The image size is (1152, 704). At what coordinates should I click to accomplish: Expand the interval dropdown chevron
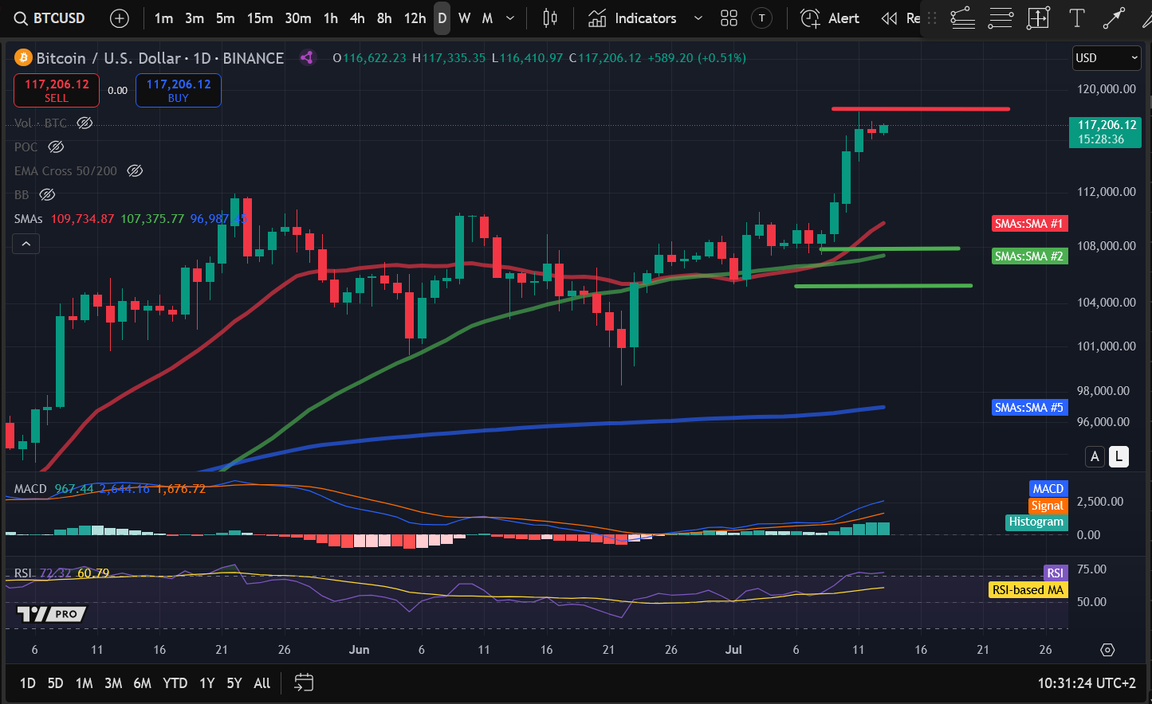pos(510,18)
